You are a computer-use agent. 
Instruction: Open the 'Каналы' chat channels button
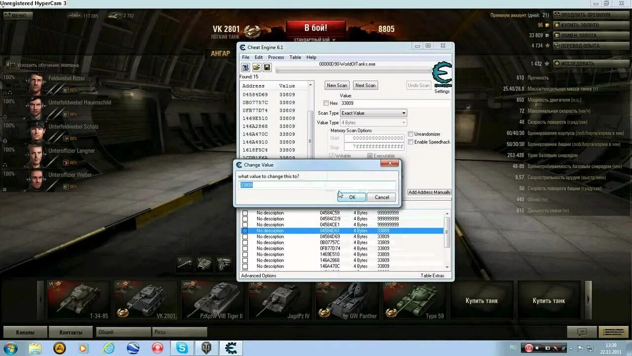[x=26, y=332]
